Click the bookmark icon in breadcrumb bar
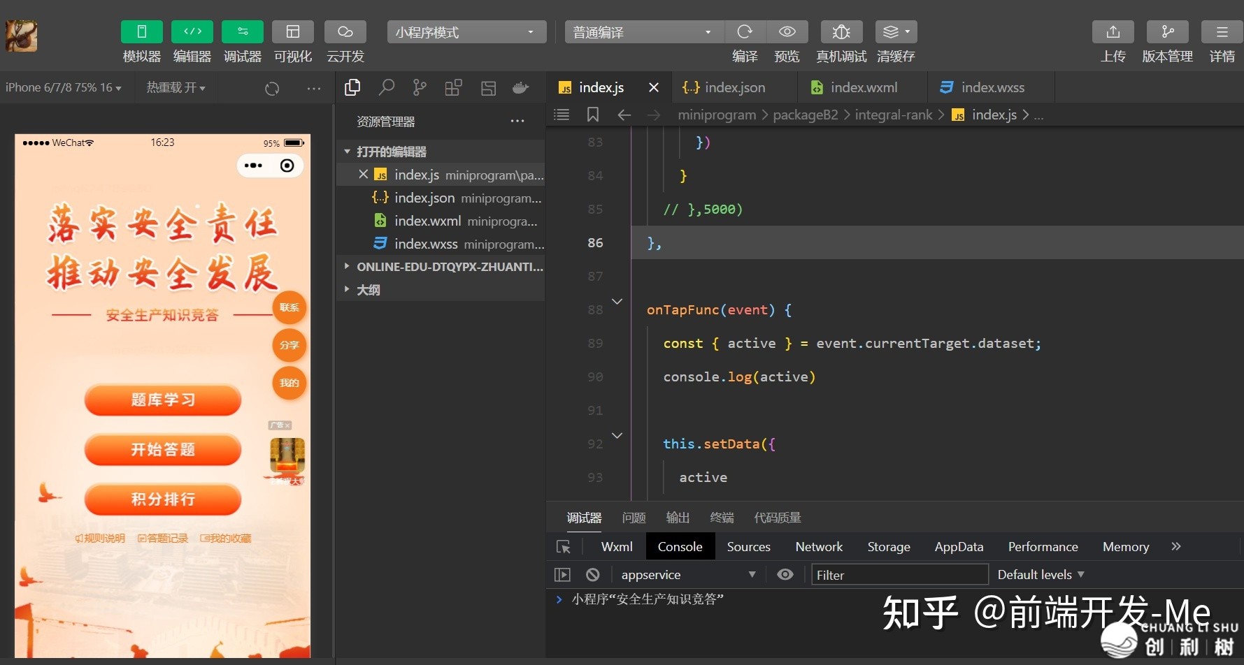 pyautogui.click(x=593, y=115)
